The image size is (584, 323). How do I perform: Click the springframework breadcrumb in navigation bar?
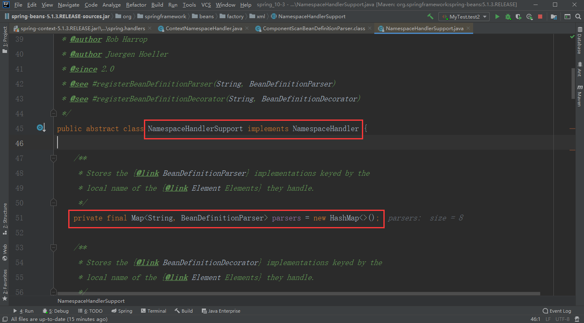162,17
